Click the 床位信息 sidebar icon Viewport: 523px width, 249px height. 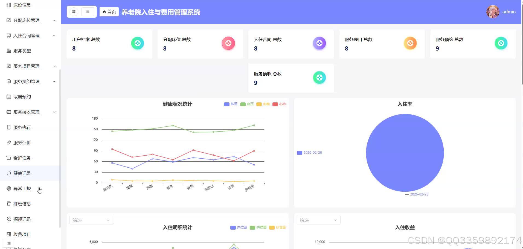click(x=9, y=5)
